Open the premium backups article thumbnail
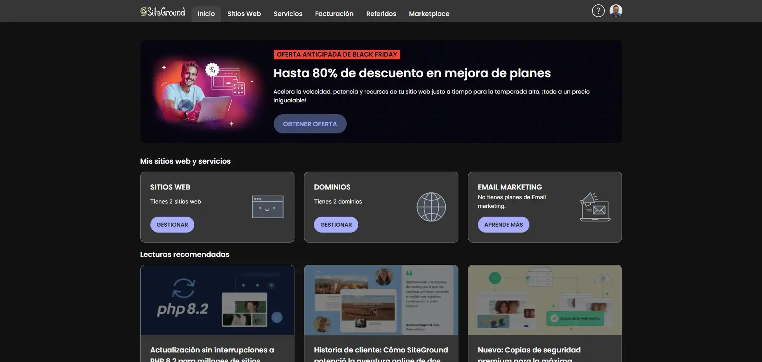Viewport: 762px width, 362px height. [x=545, y=300]
